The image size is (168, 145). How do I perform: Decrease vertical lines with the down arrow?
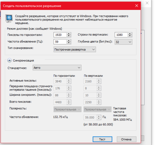[130, 36]
